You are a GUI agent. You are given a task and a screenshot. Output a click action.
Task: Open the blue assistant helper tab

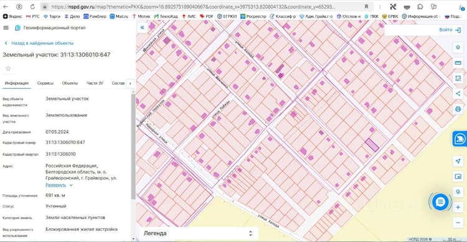click(x=460, y=139)
